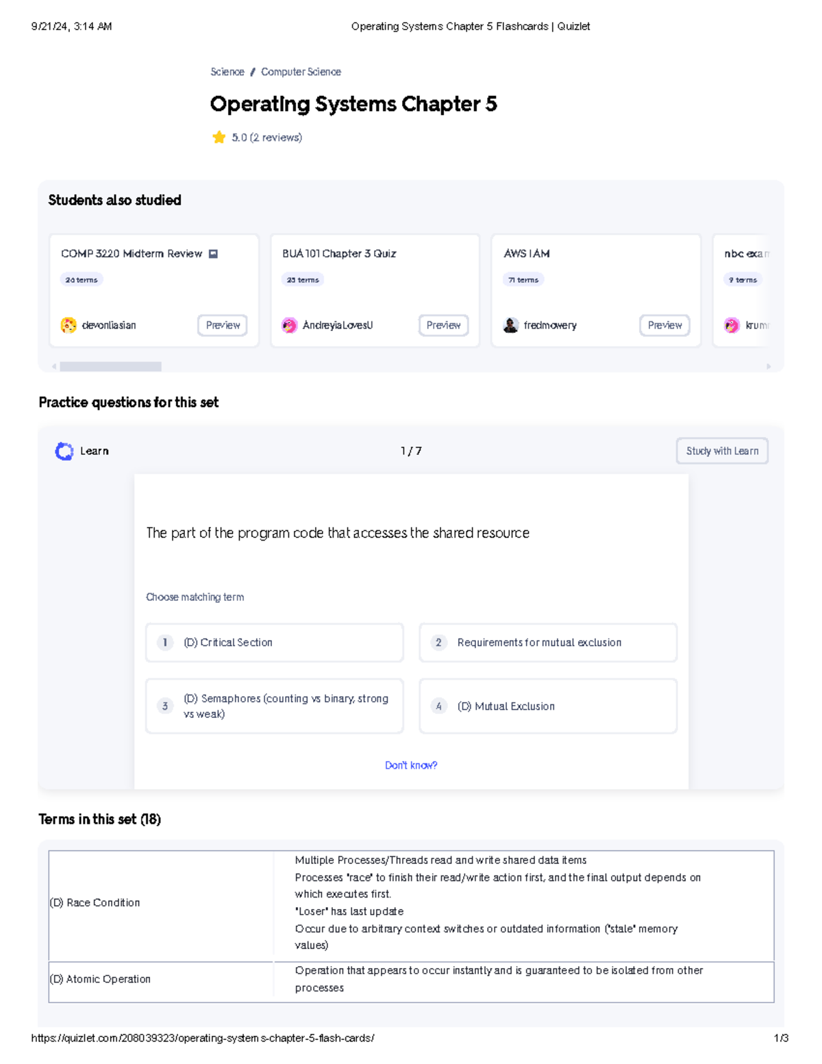Viewport: 822px width, 1064px height.
Task: Click devonliasian's profile avatar
Action: [68, 325]
